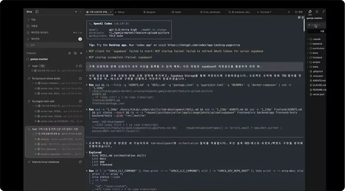Toggle the sidebar panel icon beside Orca

coord(37,12)
